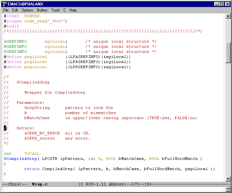Image resolution: width=232 pixels, height=193 pixels.
Task: Place cursor on the YGCALL keyword
Action: 32,154
